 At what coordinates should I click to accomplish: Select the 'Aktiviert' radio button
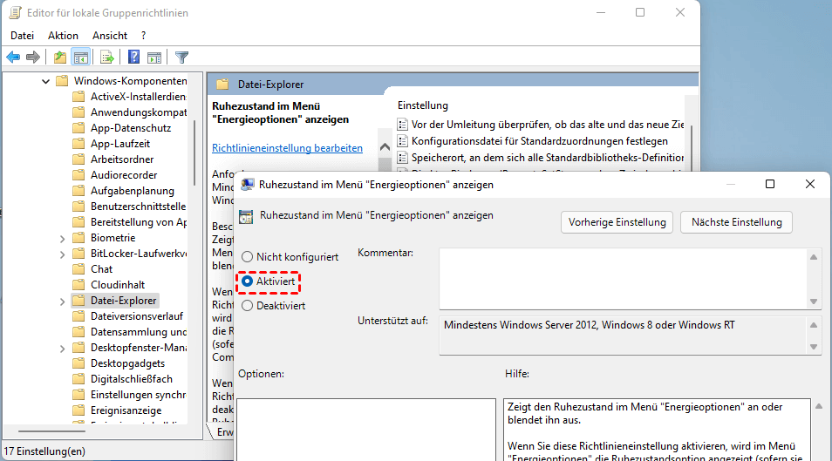pyautogui.click(x=248, y=281)
